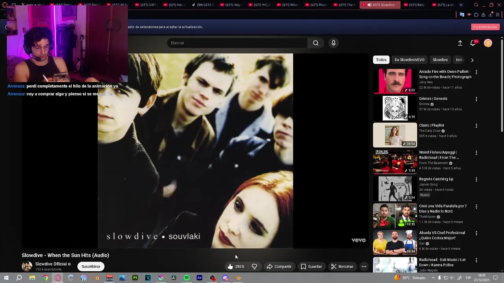
Task: Click the Recortar button
Action: click(342, 266)
